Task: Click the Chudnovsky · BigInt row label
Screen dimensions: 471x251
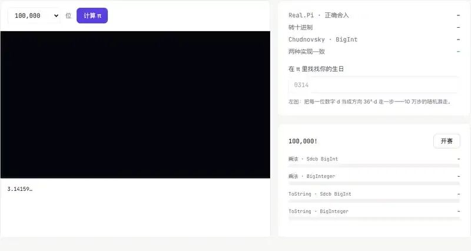Action: tap(323, 39)
